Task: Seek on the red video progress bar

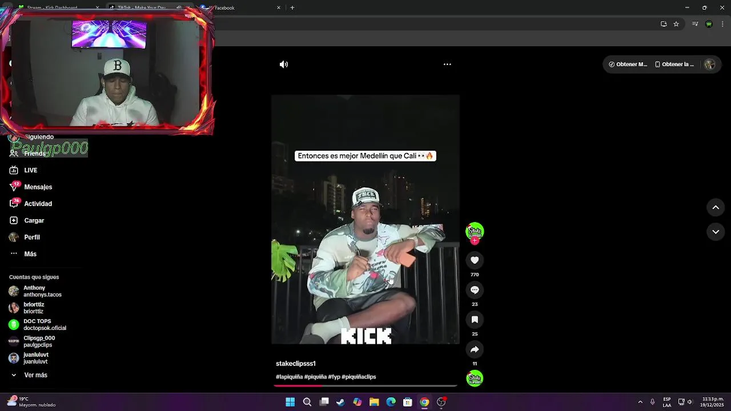Action: pyautogui.click(x=365, y=386)
